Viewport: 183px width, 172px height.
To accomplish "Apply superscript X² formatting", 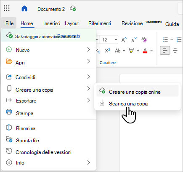I will 108,51.
